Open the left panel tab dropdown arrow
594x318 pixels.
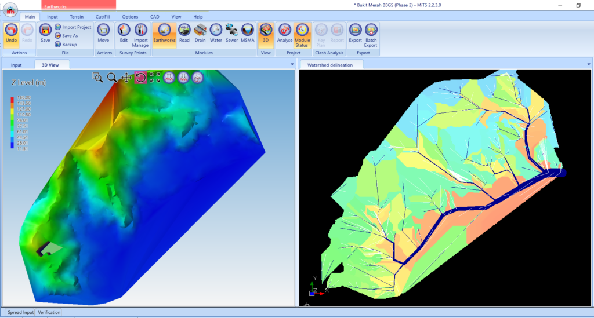click(292, 64)
